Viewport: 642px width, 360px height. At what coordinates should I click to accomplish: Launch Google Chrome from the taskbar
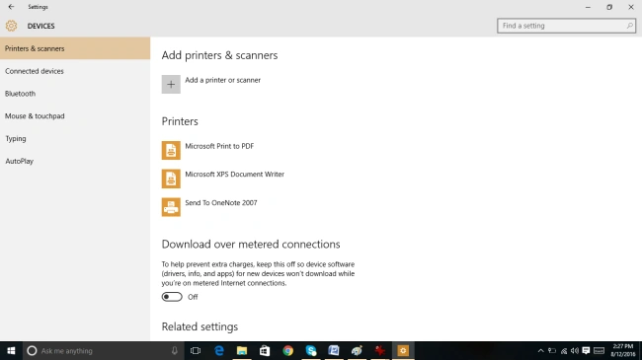287,350
